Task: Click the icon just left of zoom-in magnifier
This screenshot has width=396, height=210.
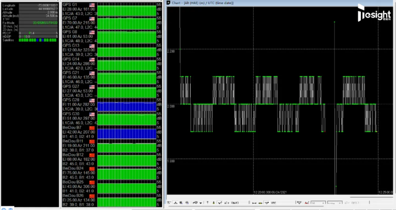Action: point(176,203)
